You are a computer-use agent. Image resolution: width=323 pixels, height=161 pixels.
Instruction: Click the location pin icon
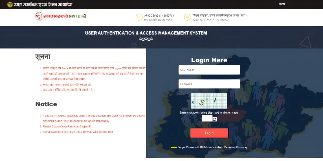point(187,17)
